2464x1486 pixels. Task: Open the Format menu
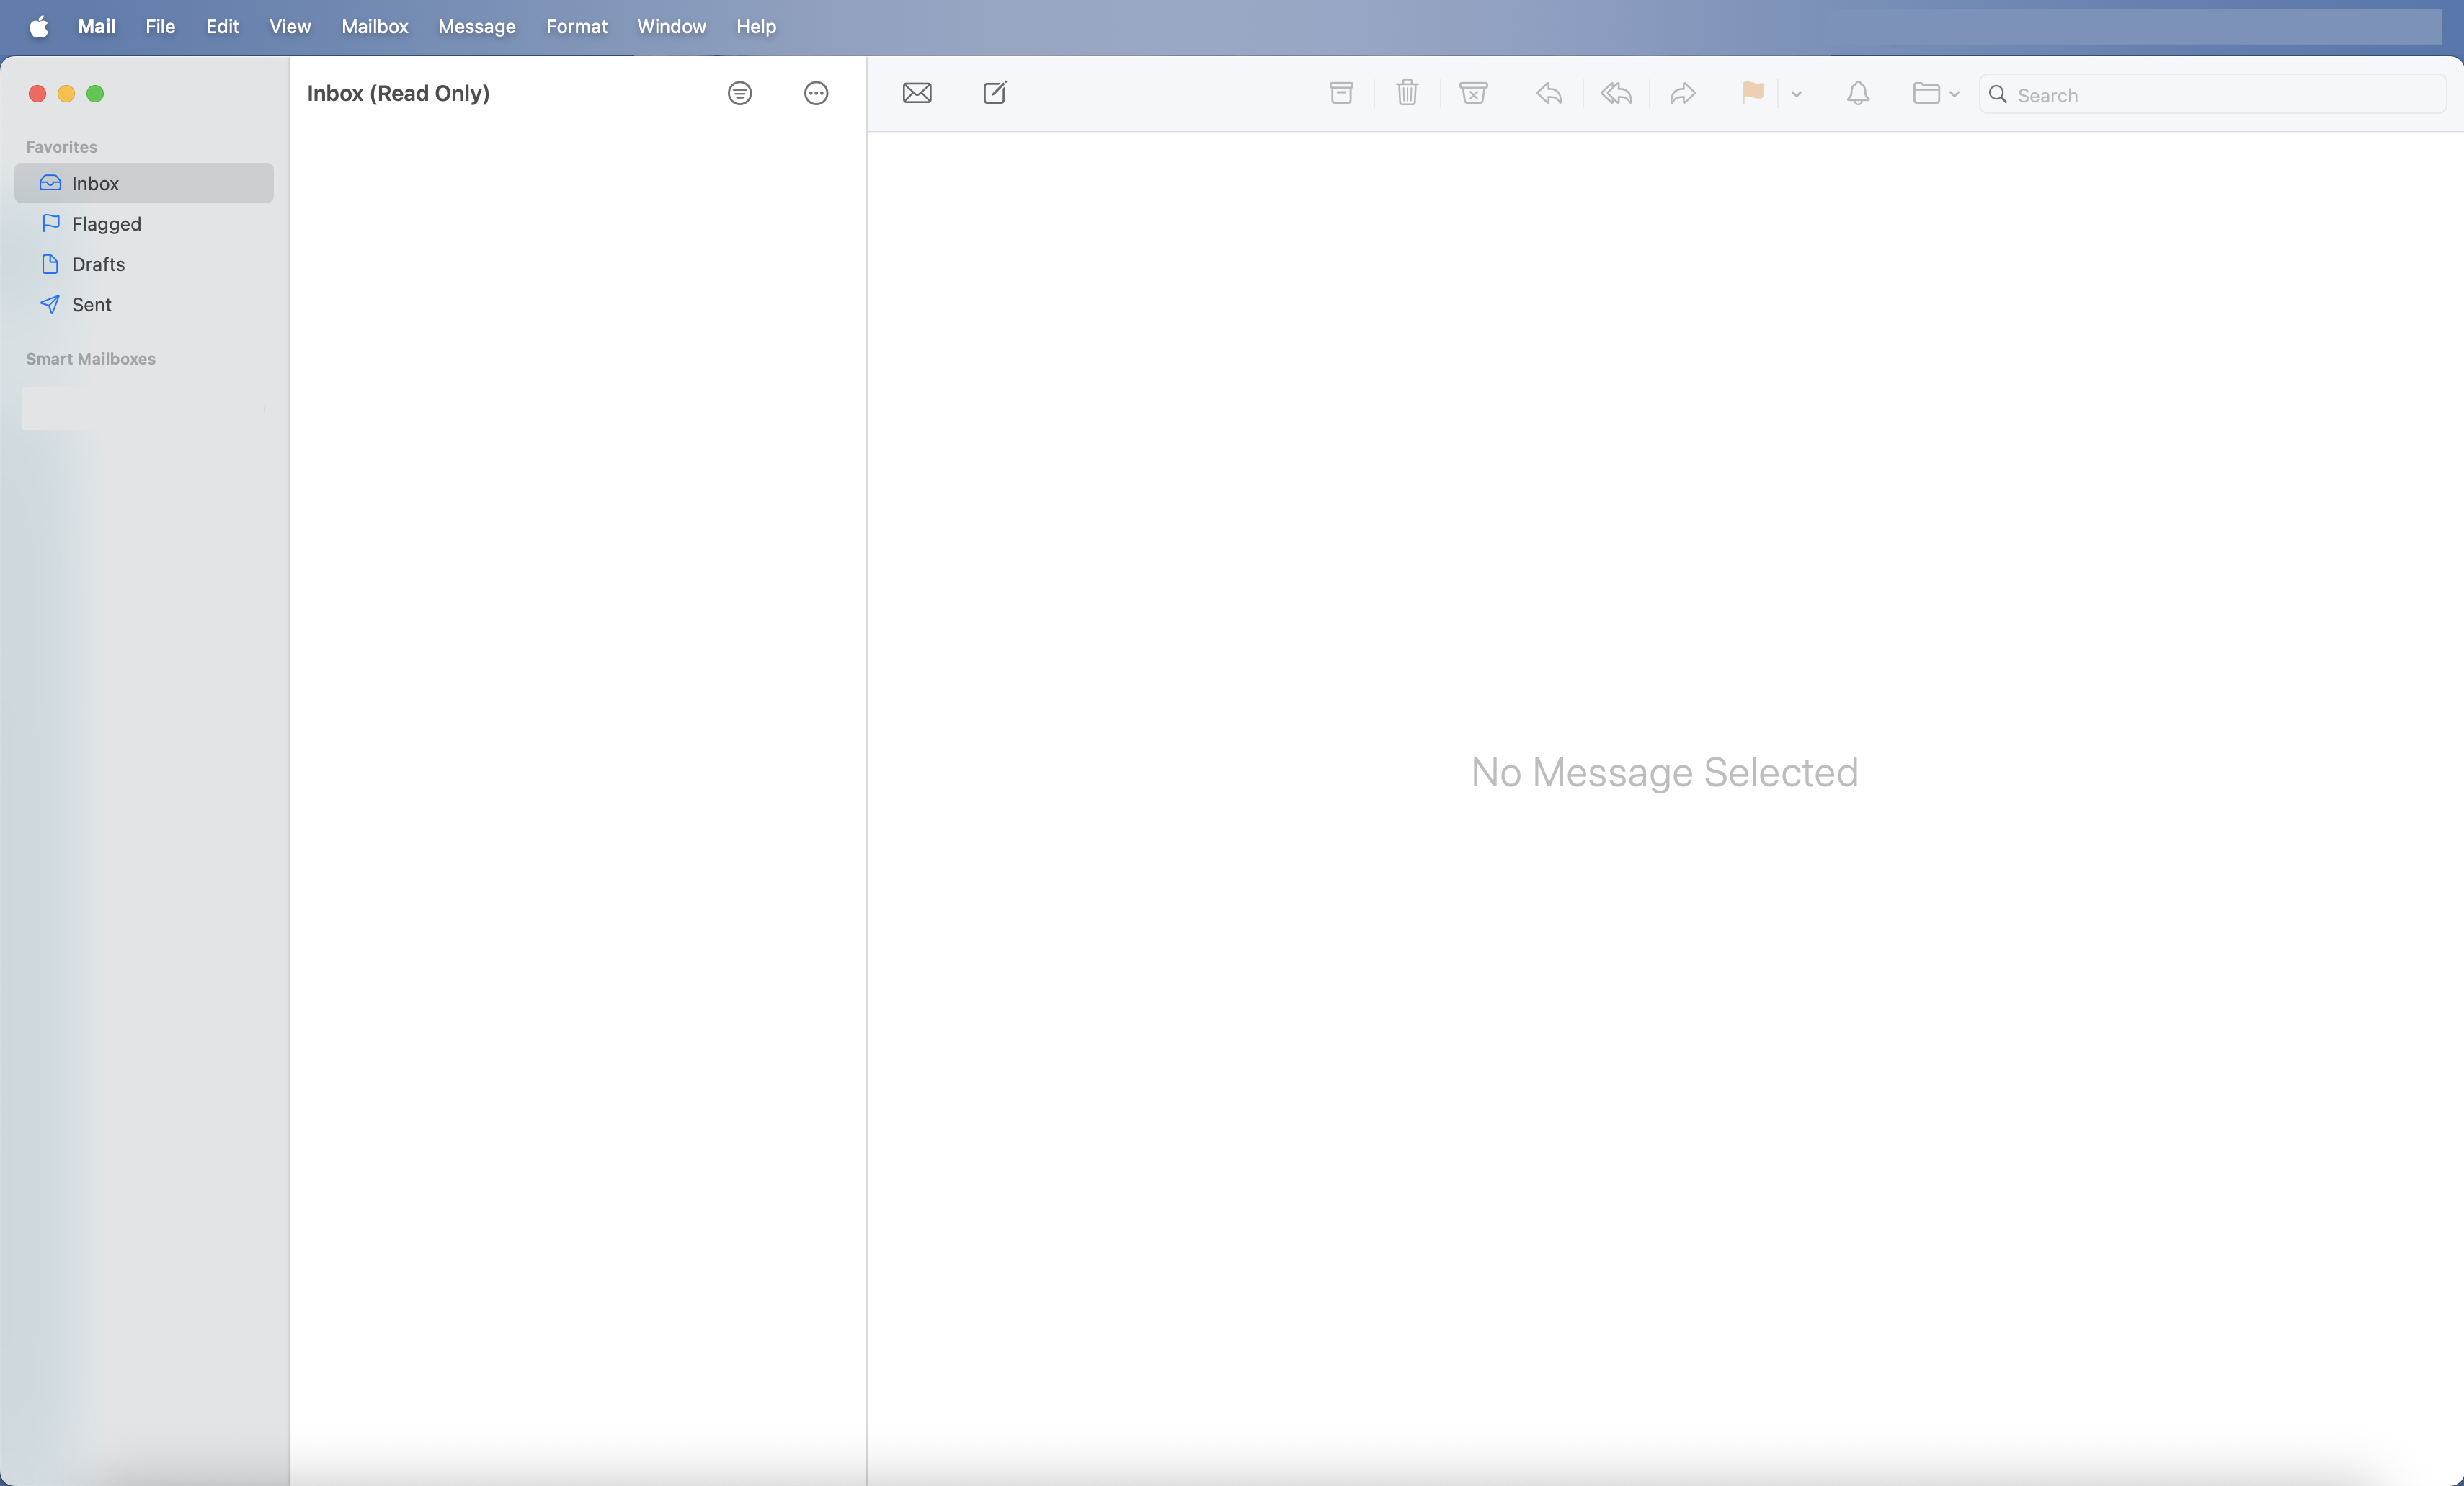coord(577,27)
